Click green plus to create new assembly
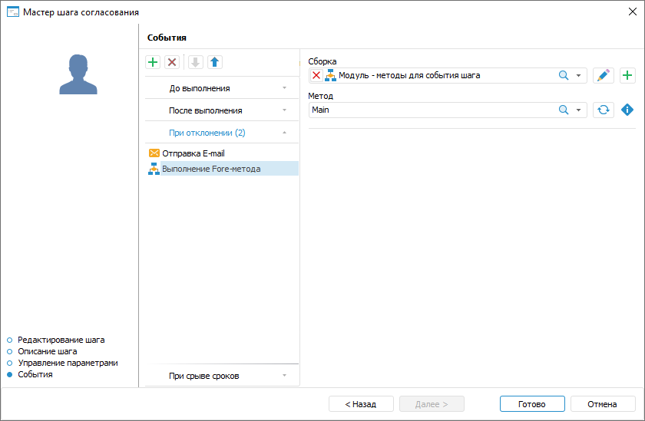 (x=627, y=75)
